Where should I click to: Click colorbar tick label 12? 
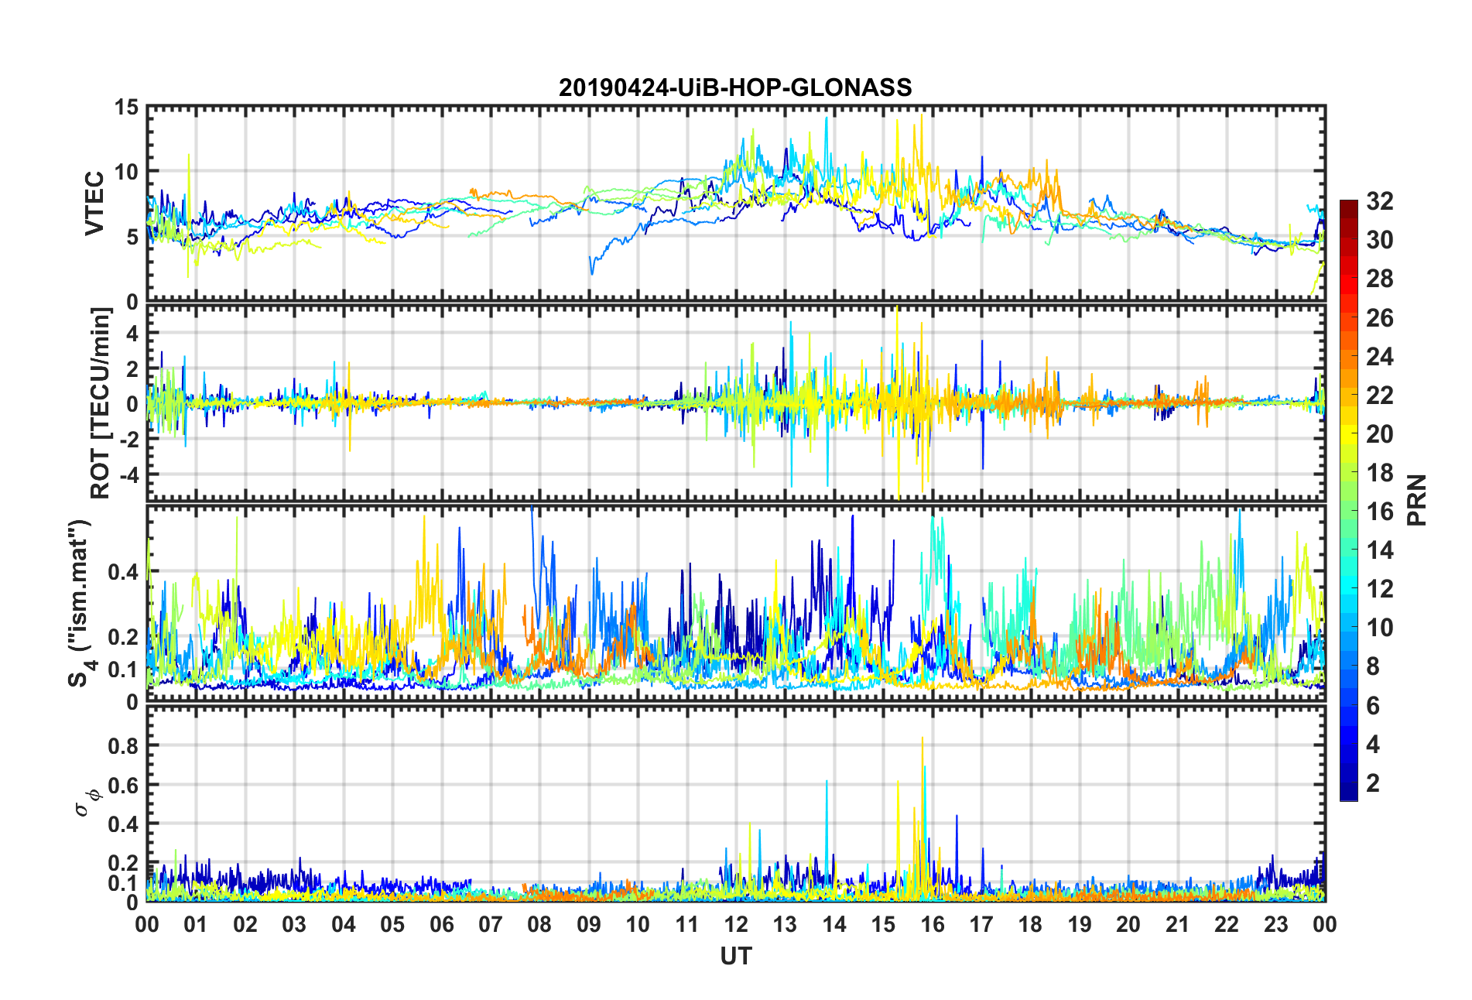[1379, 589]
